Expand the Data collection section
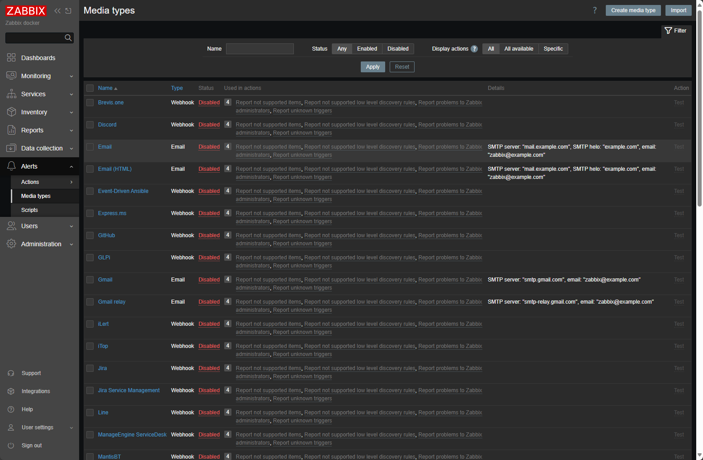 (71, 148)
